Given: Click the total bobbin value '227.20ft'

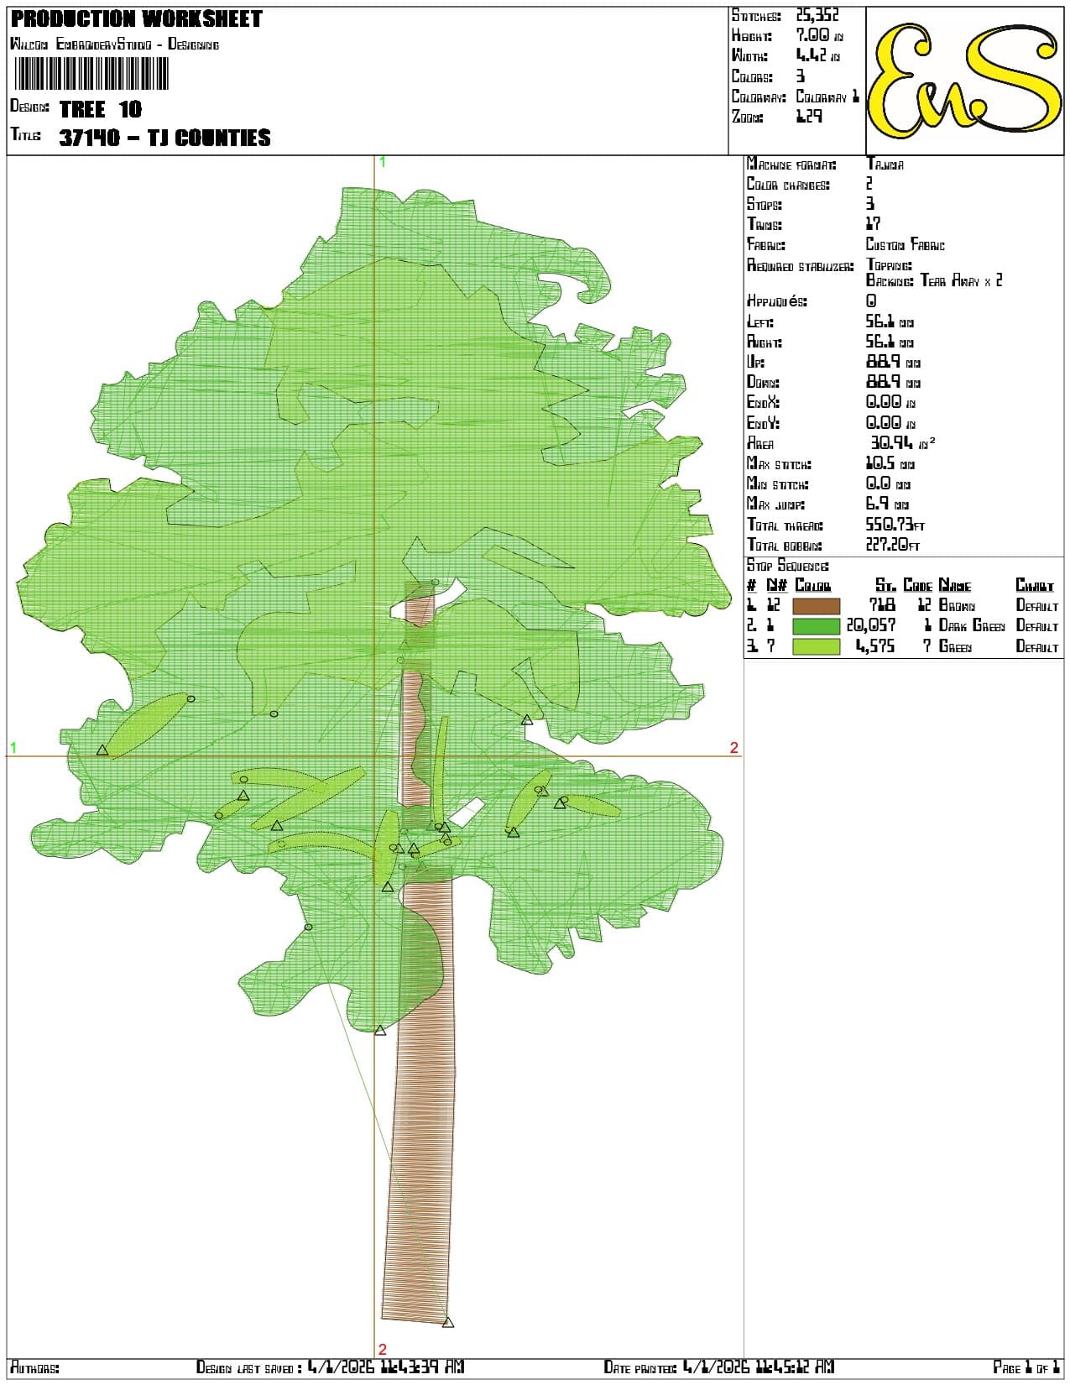Looking at the screenshot, I should [893, 545].
